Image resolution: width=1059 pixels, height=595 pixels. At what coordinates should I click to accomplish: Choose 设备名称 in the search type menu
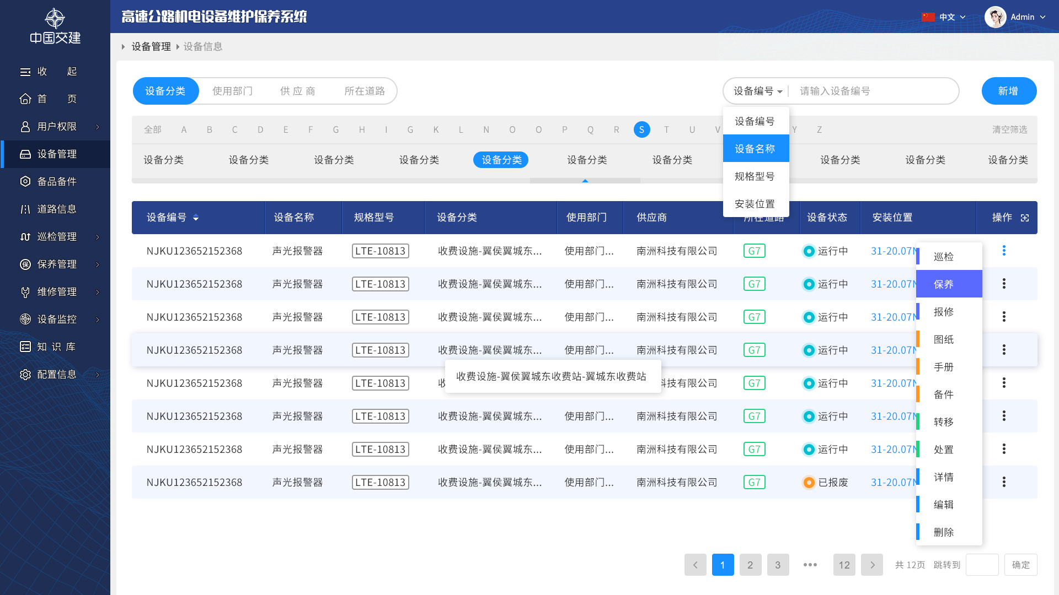click(755, 149)
